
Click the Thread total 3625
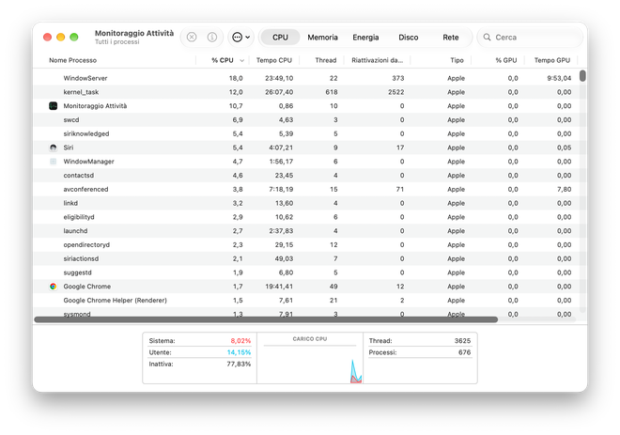click(x=462, y=340)
